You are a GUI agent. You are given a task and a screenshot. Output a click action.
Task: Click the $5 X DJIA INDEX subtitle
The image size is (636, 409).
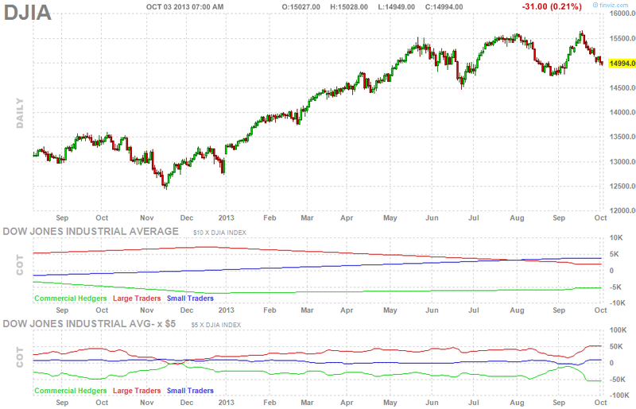click(x=216, y=325)
